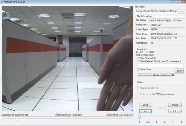This screenshot has width=186, height=126.
Task: Click the overlay text input box
Action: [160, 65]
